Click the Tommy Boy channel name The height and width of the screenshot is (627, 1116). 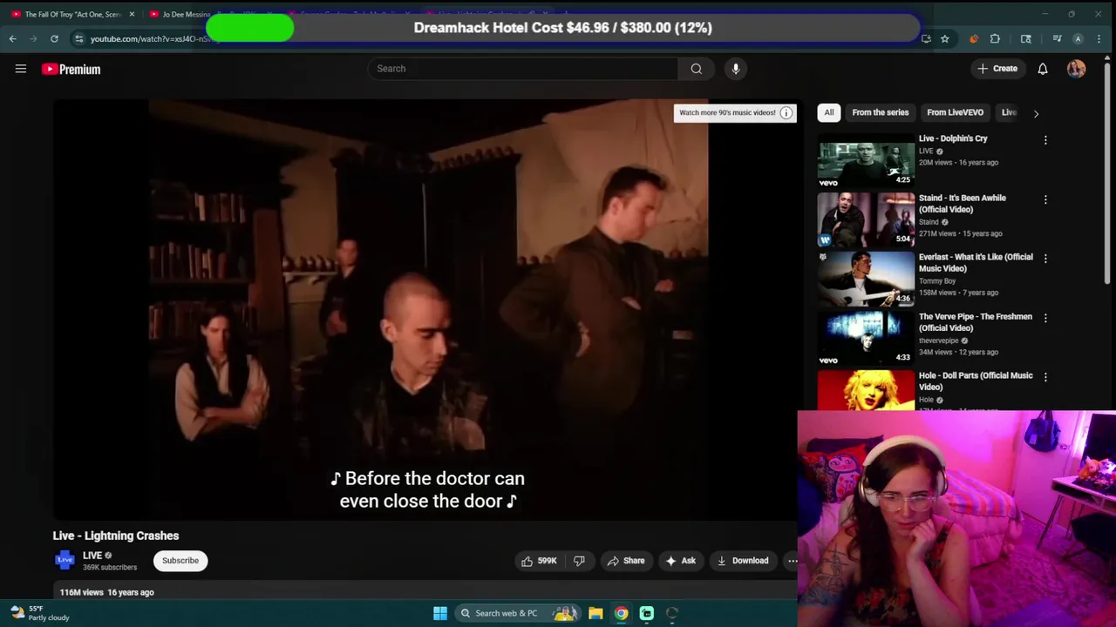(937, 281)
